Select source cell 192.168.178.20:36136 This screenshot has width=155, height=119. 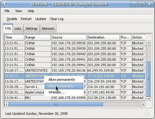tap(69, 70)
